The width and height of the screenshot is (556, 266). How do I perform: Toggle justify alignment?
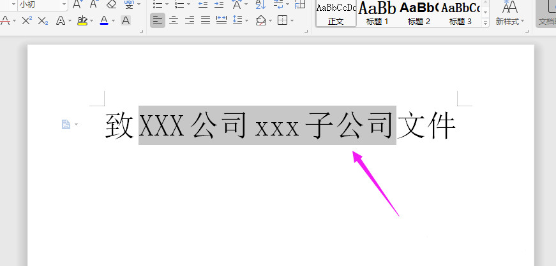tap(206, 20)
